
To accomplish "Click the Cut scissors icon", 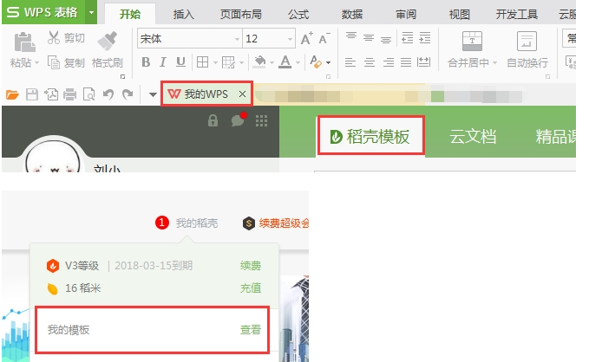I will 54,38.
